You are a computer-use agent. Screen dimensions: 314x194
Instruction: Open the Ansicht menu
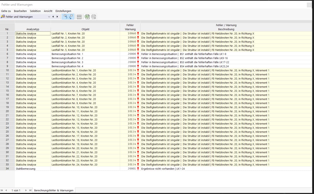pyautogui.click(x=48, y=11)
